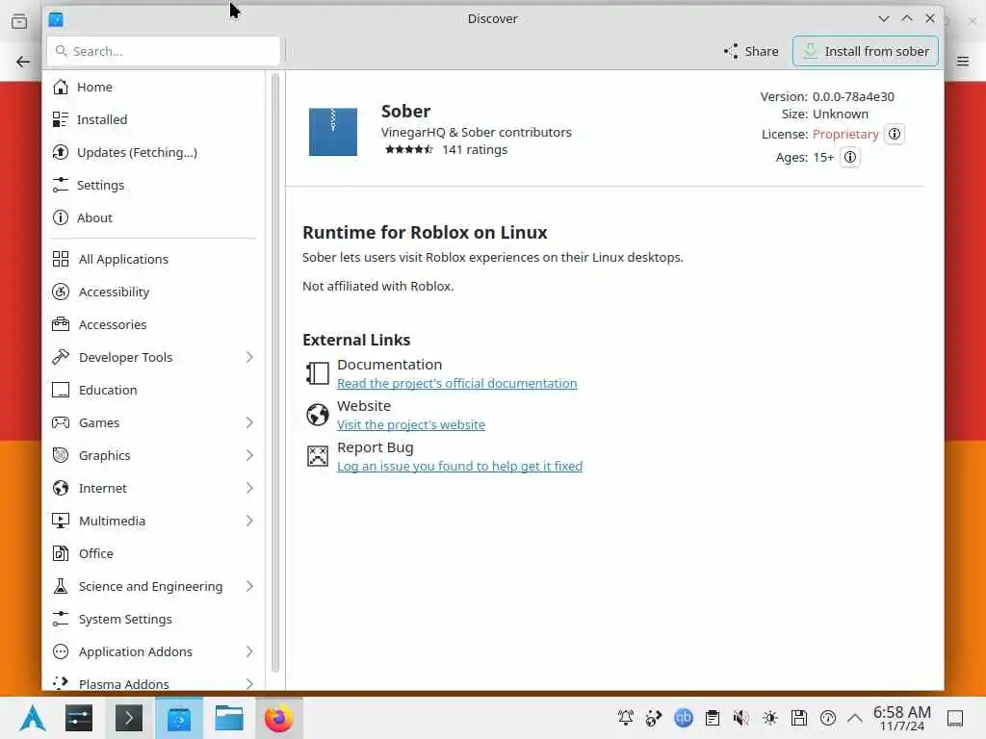Open the Installed apps list
The image size is (986, 739).
pos(154,119)
